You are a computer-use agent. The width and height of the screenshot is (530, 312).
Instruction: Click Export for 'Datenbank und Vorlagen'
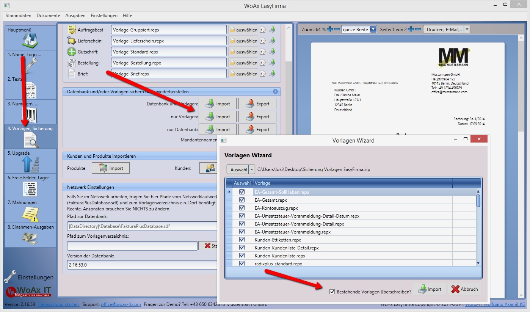click(257, 104)
